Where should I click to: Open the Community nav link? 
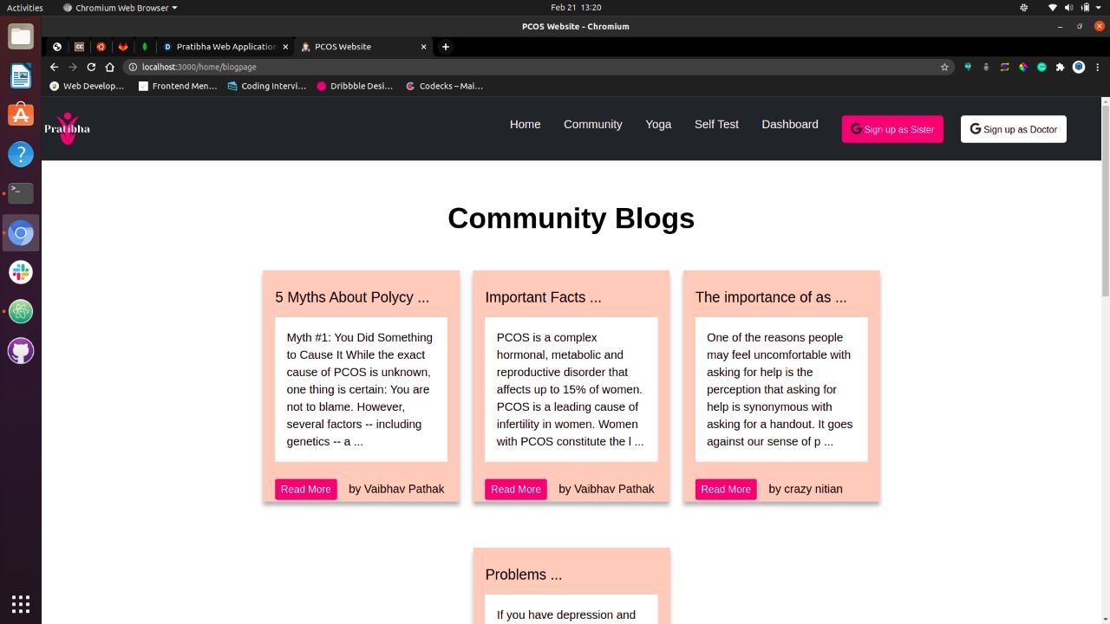coord(593,124)
